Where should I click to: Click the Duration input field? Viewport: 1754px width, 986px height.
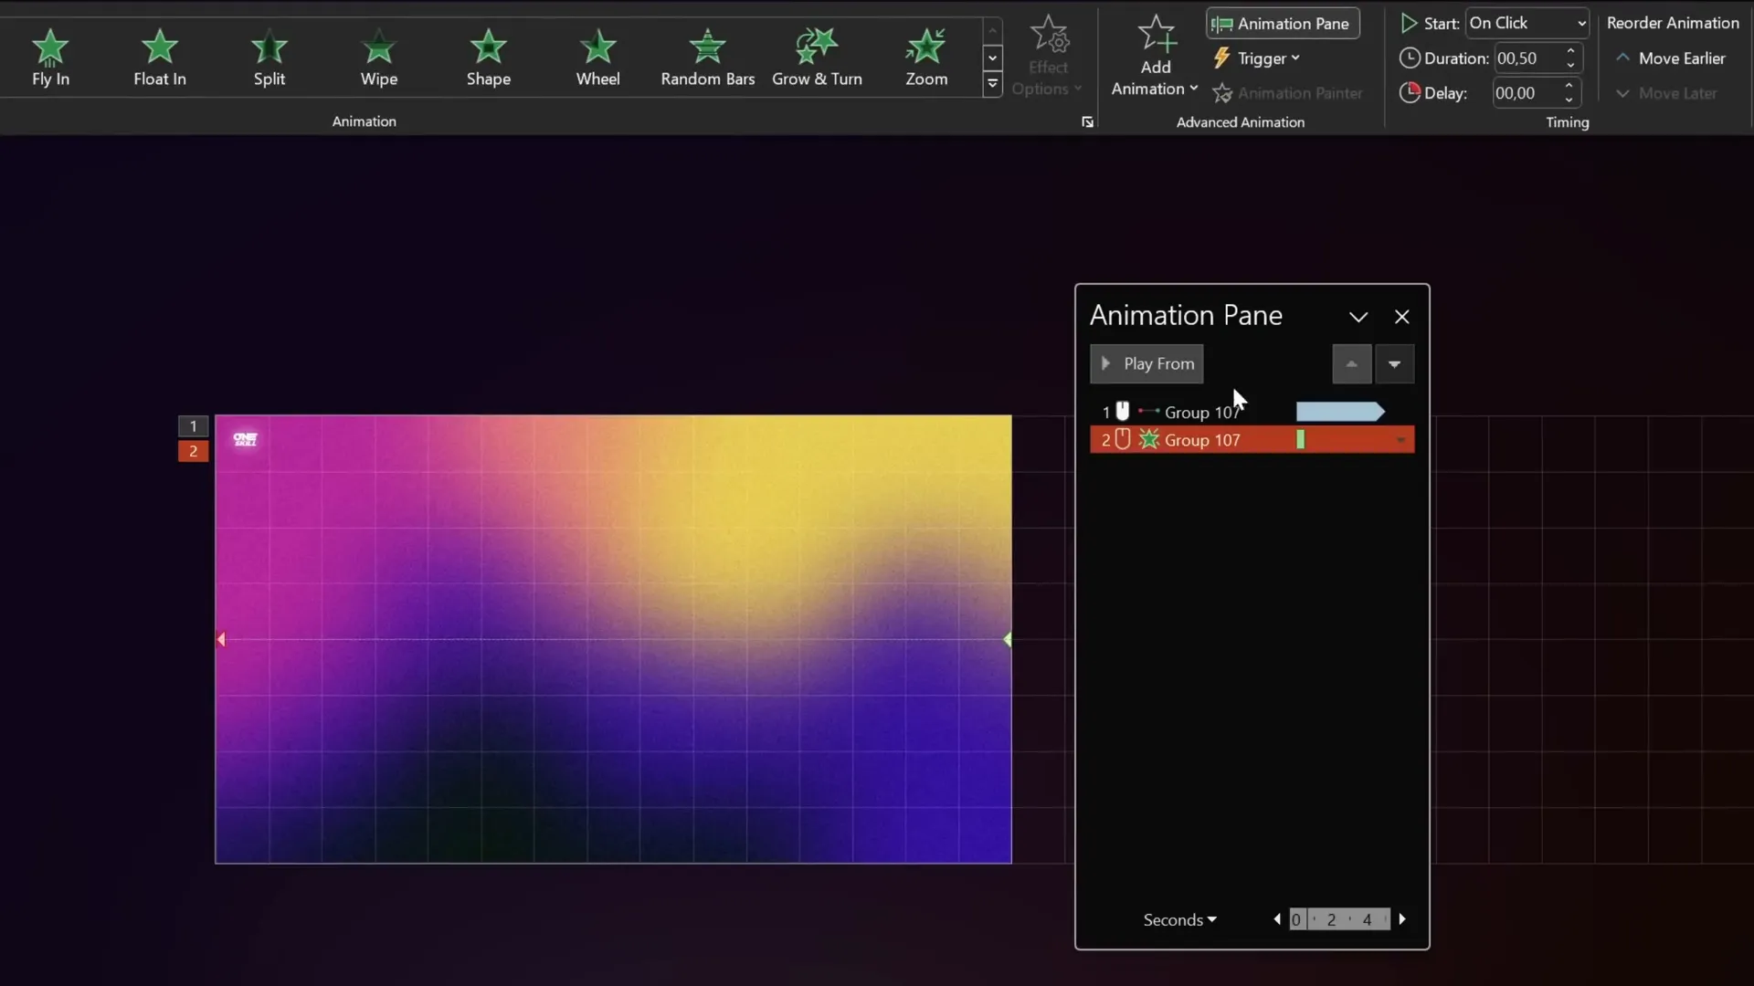tap(1527, 58)
